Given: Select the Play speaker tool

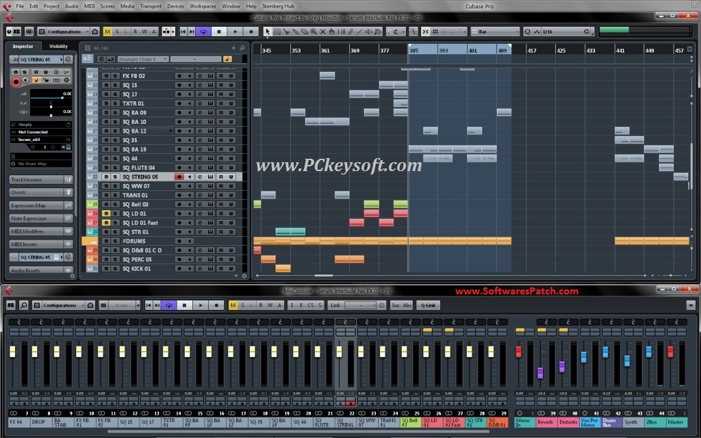Looking at the screenshot, I should pos(368,31).
